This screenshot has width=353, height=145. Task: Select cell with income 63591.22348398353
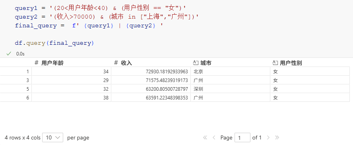pos(151,98)
